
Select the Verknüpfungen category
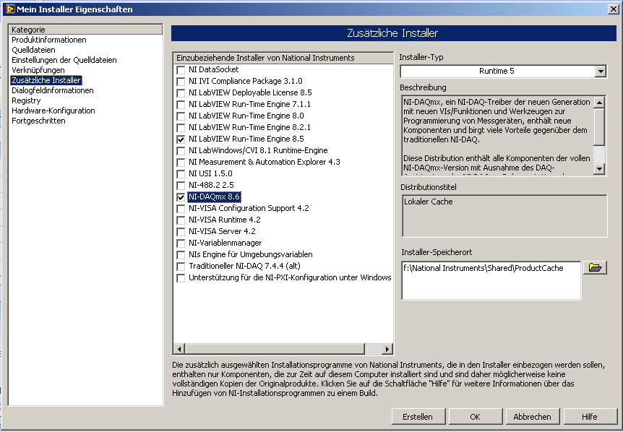pyautogui.click(x=38, y=70)
